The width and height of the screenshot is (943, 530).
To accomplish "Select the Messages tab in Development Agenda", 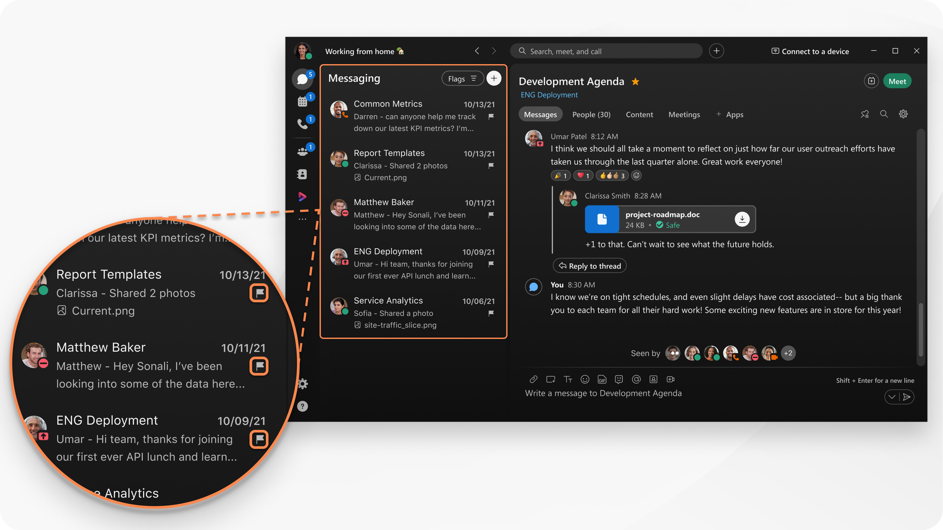I will tap(541, 115).
